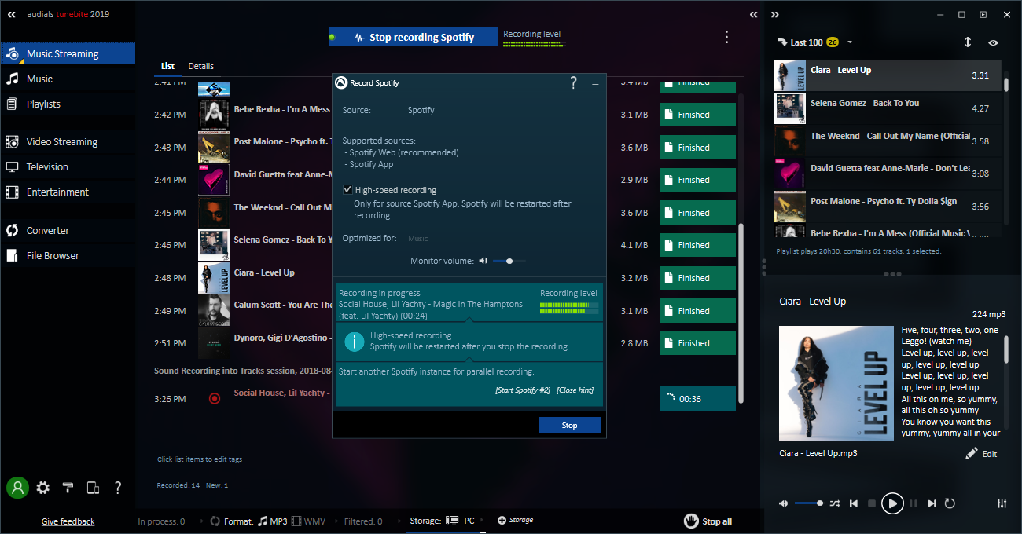Open the Video Streaming section
The width and height of the screenshot is (1022, 534).
pyautogui.click(x=67, y=141)
